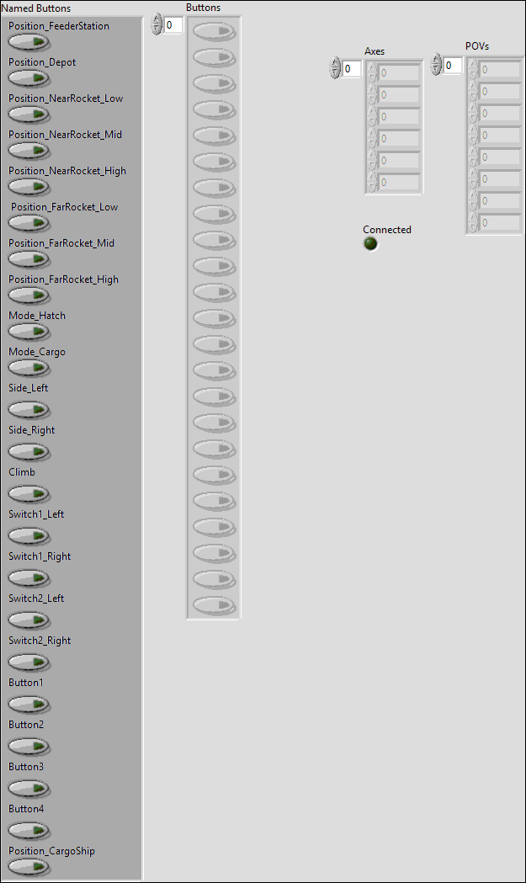Click the Button2 boolean control
Image resolution: width=526 pixels, height=883 pixels.
[29, 746]
